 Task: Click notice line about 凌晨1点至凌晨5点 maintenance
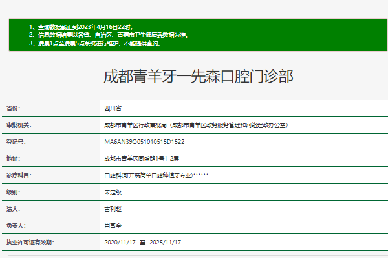95,43
